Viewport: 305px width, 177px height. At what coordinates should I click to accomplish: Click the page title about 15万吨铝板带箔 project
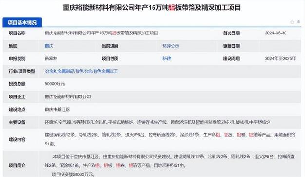(x=152, y=8)
